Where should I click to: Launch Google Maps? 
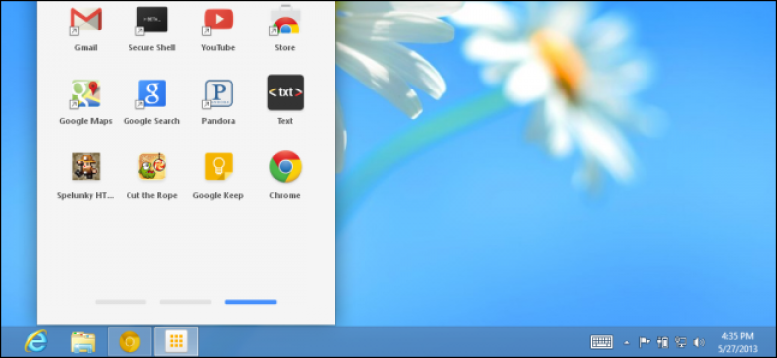click(x=86, y=93)
